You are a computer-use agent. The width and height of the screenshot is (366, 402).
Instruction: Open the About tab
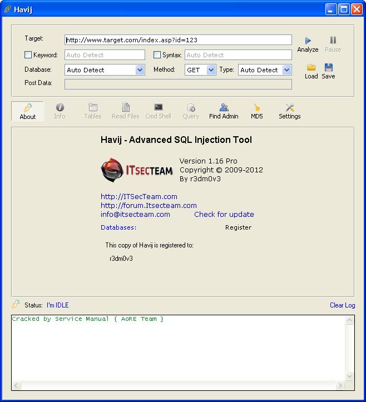[x=27, y=111]
